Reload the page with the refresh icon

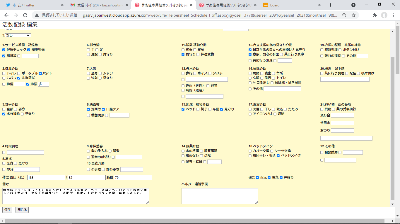point(25,15)
